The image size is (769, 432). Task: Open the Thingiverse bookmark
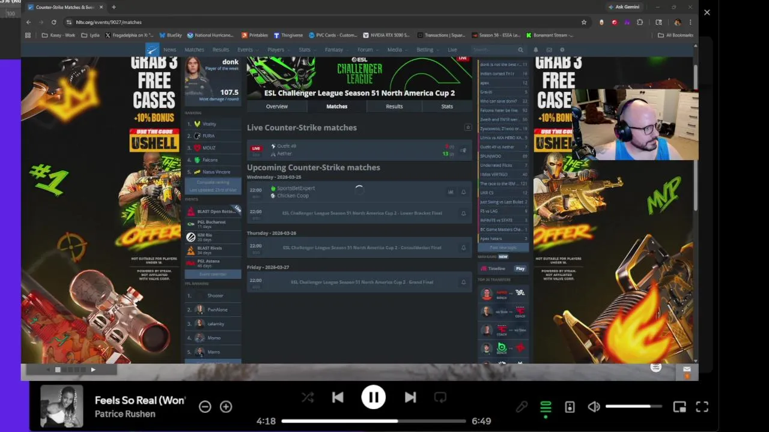click(288, 35)
